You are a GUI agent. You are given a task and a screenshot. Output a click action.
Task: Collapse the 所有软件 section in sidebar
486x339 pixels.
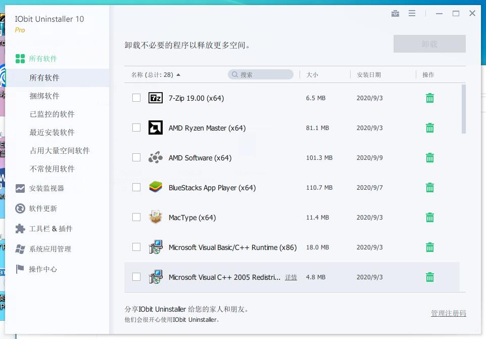coord(43,59)
